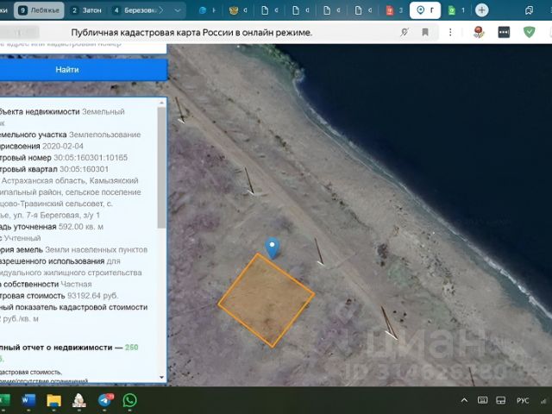Click cadastral quarter 30:05:160301
The height and width of the screenshot is (414, 552).
(85, 169)
